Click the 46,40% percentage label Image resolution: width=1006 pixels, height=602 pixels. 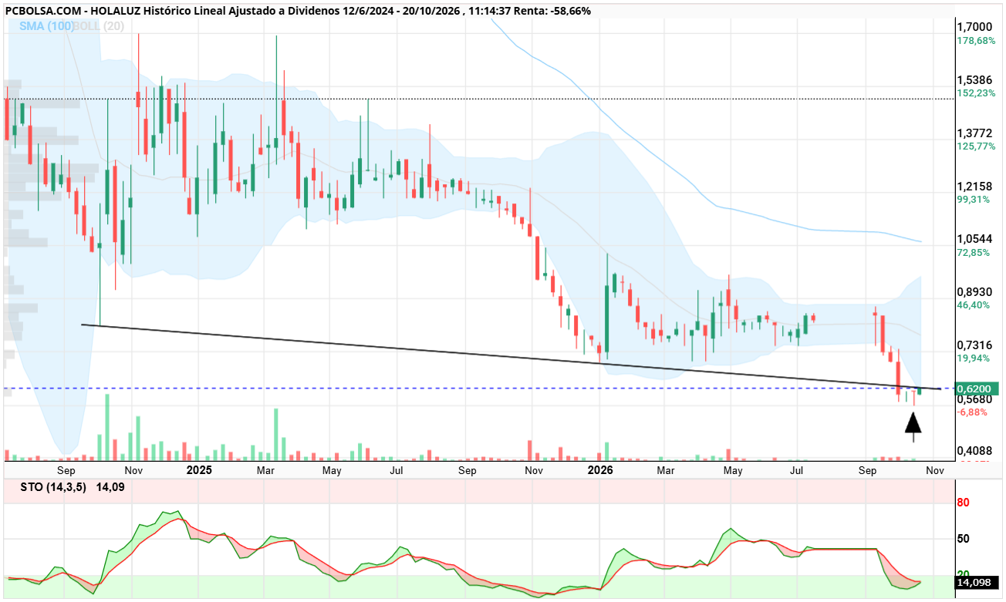coord(974,305)
